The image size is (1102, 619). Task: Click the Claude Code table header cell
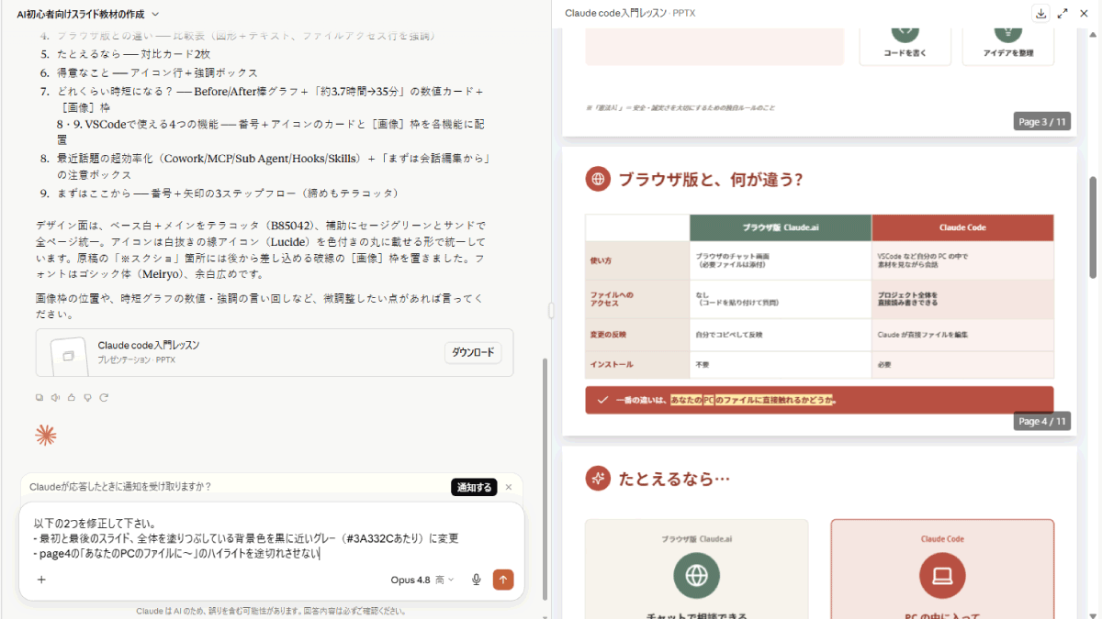(962, 227)
